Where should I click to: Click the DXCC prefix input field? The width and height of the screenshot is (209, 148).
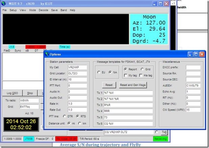click(x=193, y=67)
